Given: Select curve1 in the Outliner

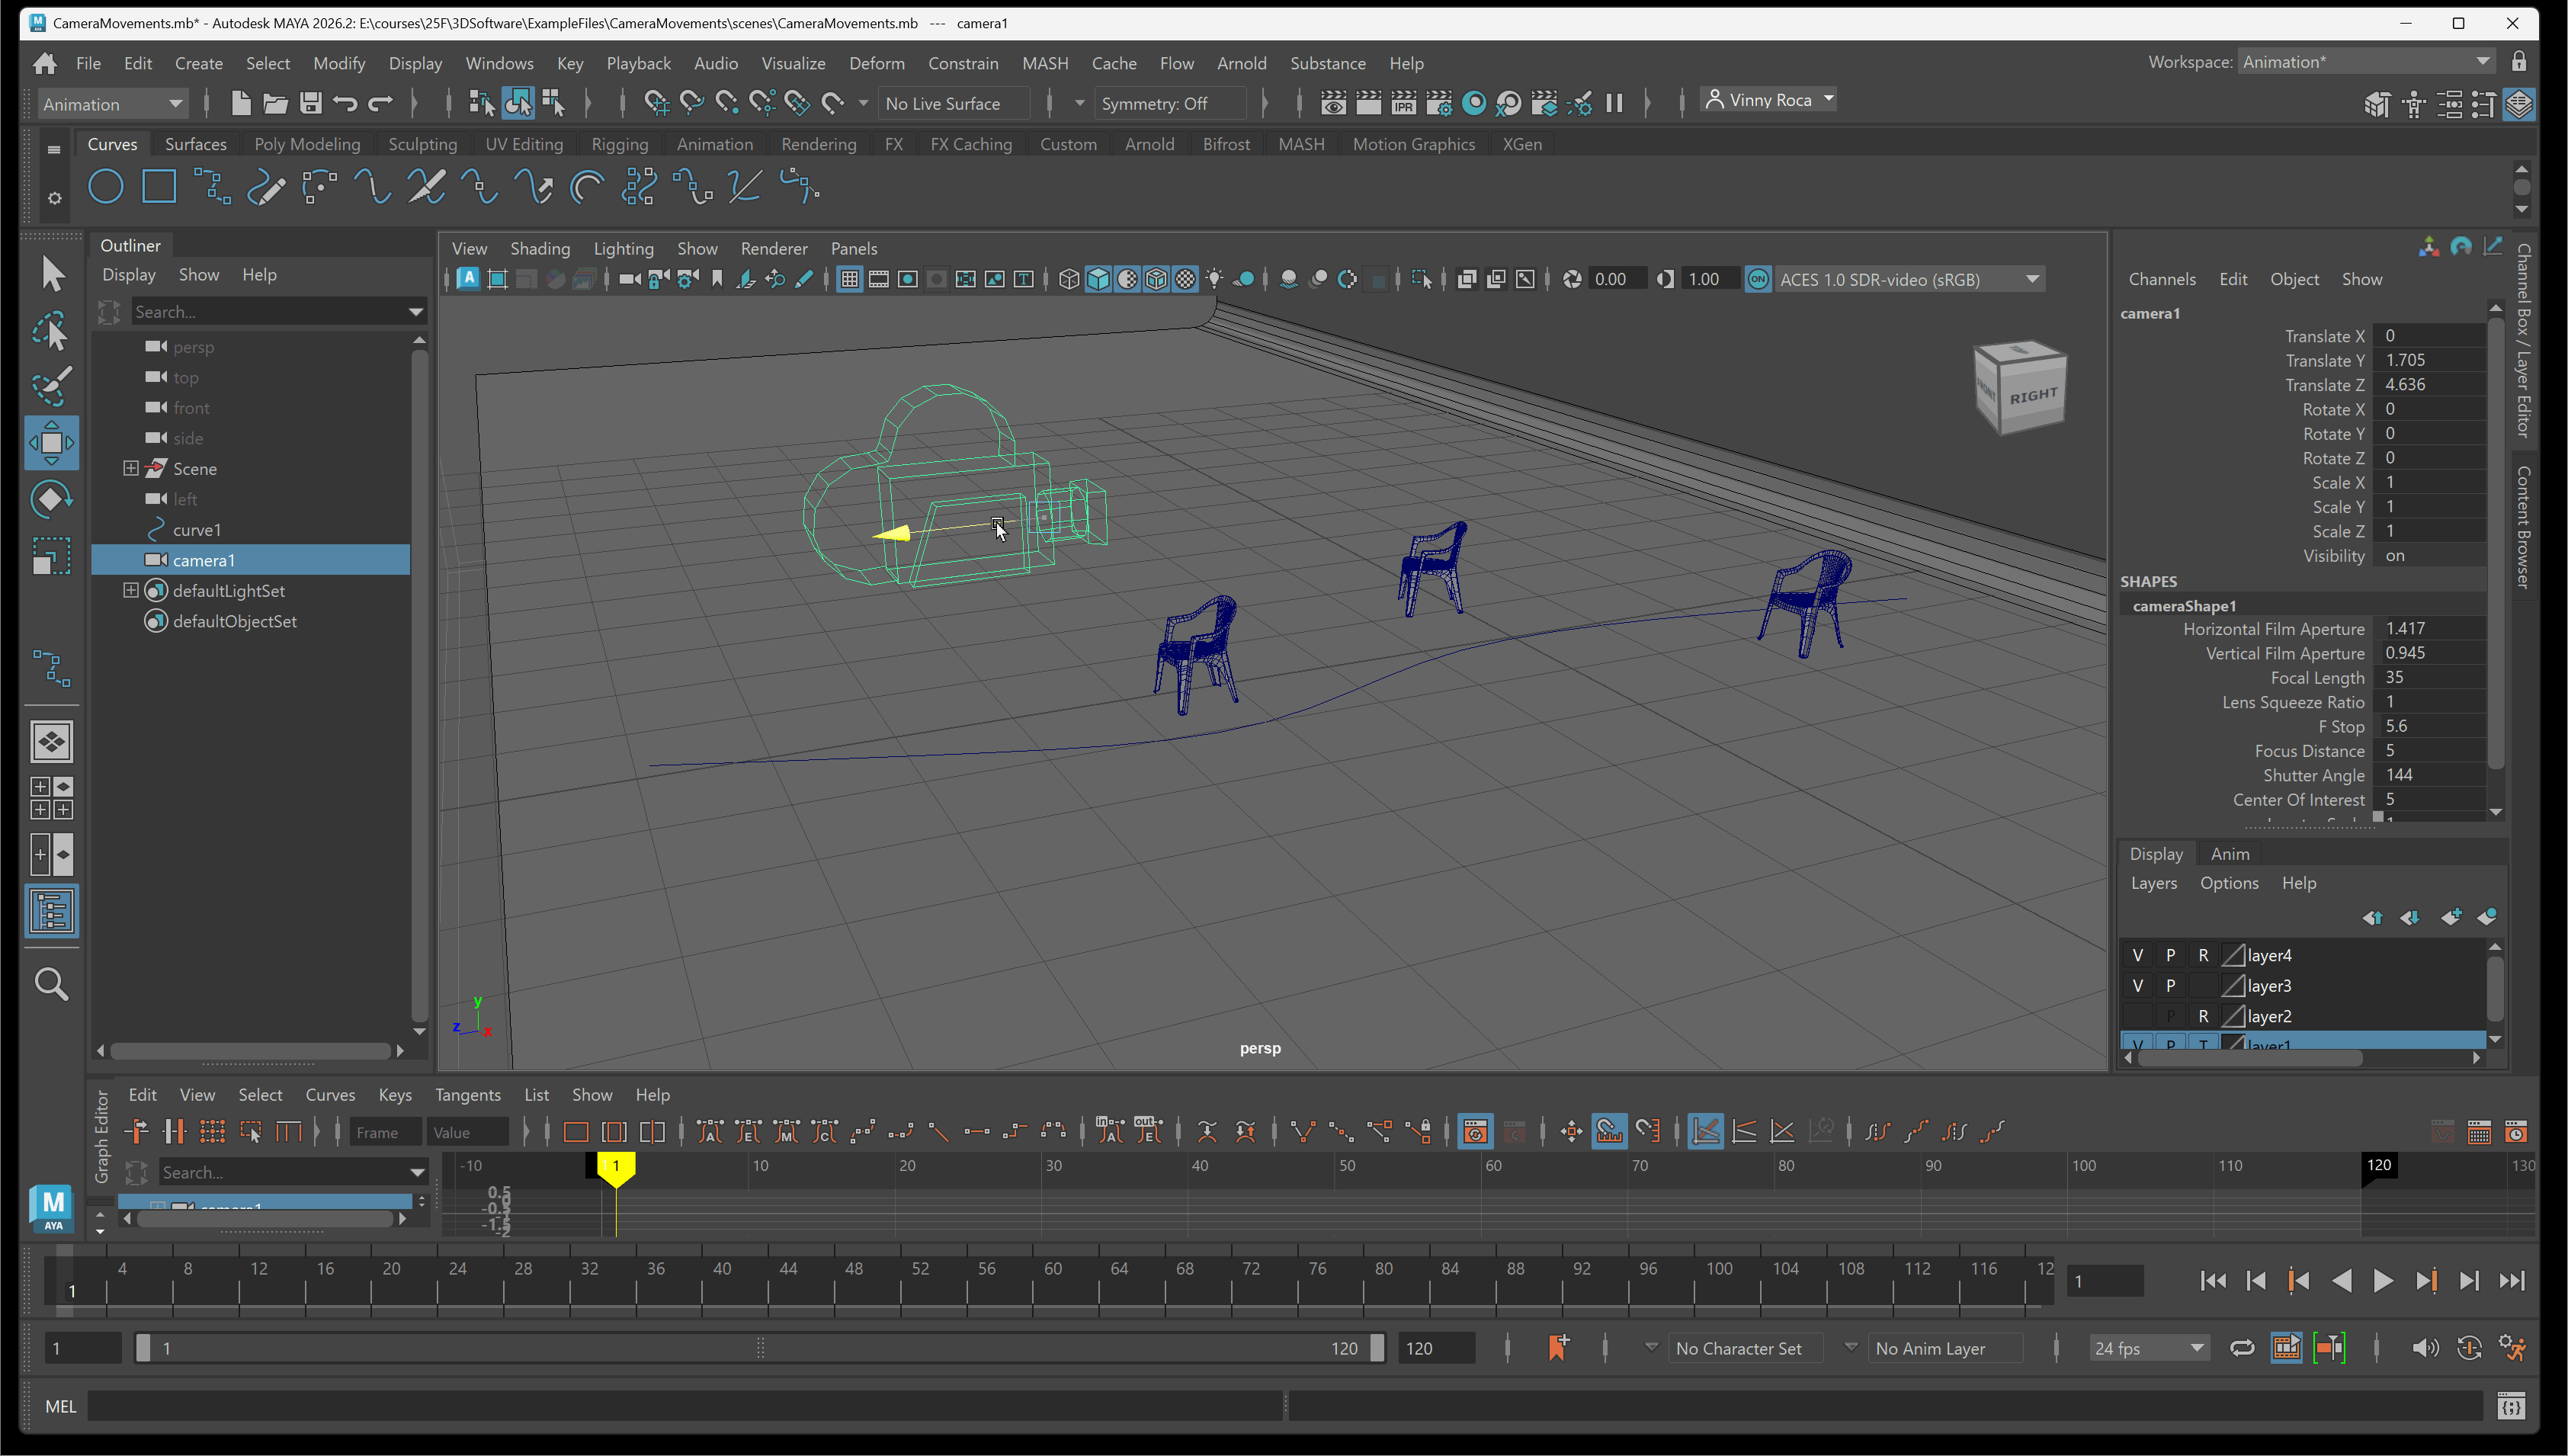Looking at the screenshot, I should coord(197,529).
